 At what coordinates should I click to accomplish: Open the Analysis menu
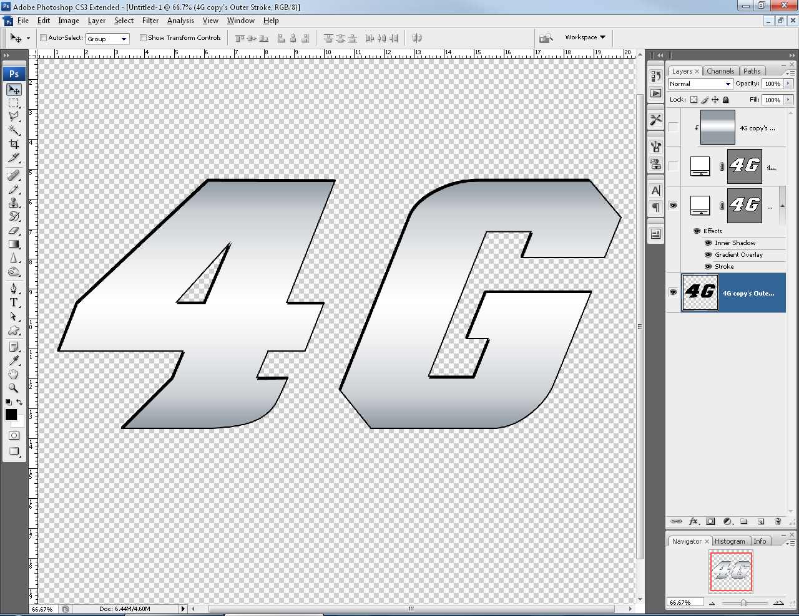coord(180,21)
